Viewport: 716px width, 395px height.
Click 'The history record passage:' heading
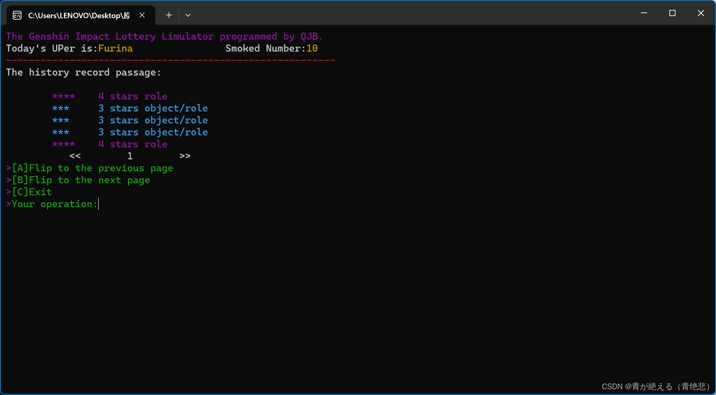pyautogui.click(x=83, y=72)
